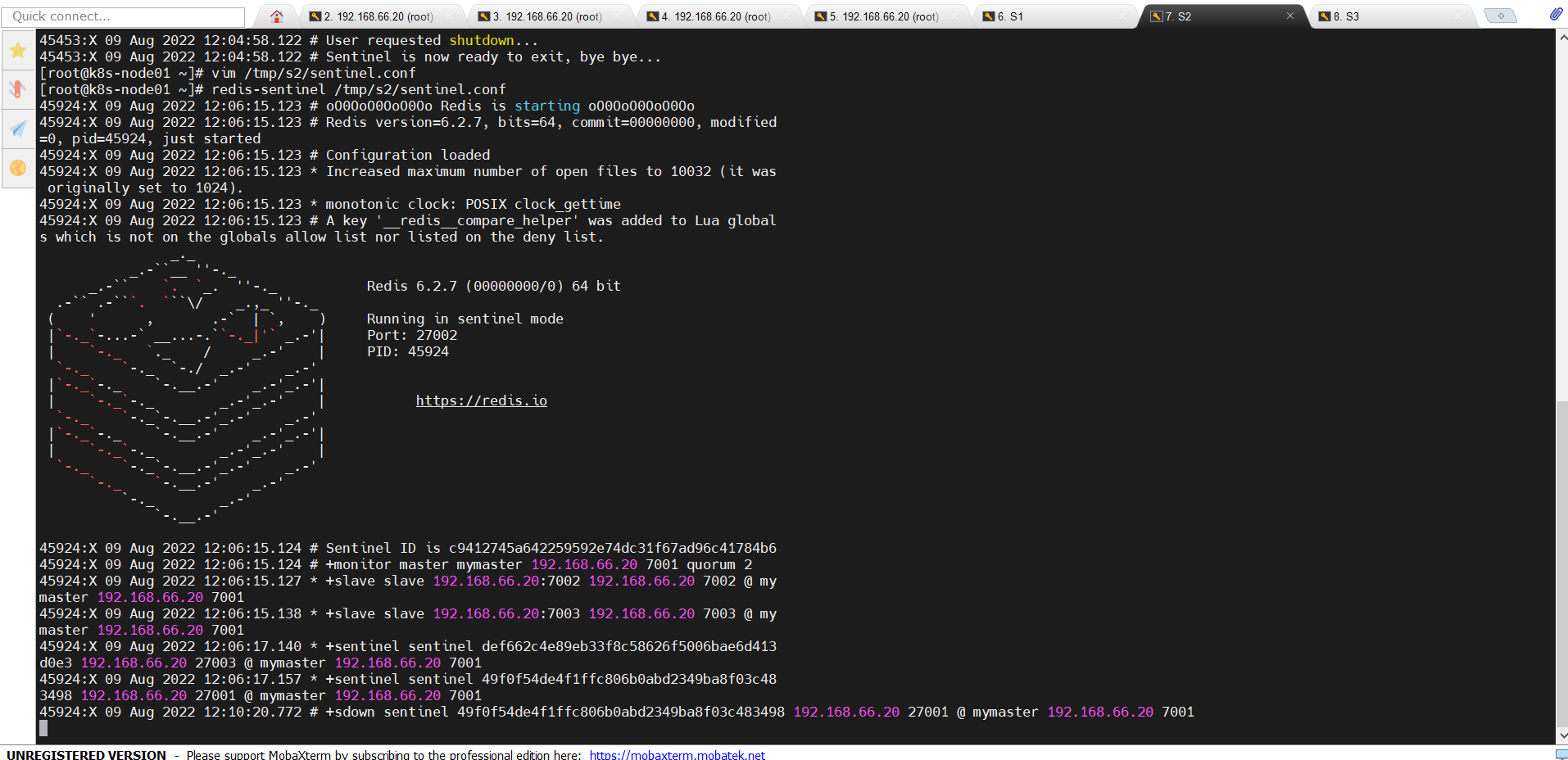Open a new tab with the plus button

pyautogui.click(x=1500, y=16)
